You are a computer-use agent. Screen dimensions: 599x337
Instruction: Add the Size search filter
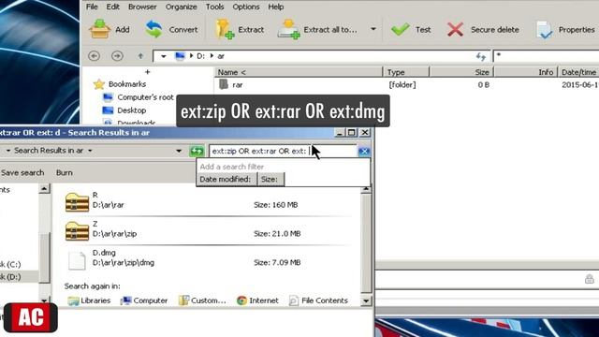click(270, 179)
